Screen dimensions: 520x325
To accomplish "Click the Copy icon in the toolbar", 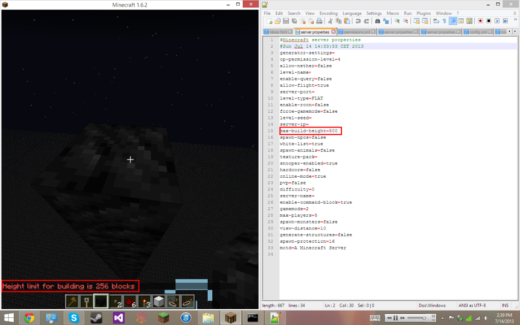I will 339,21.
